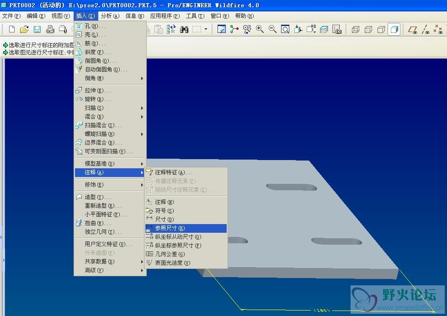Open the 分析(A) menu
447x316 pixels.
110,16
